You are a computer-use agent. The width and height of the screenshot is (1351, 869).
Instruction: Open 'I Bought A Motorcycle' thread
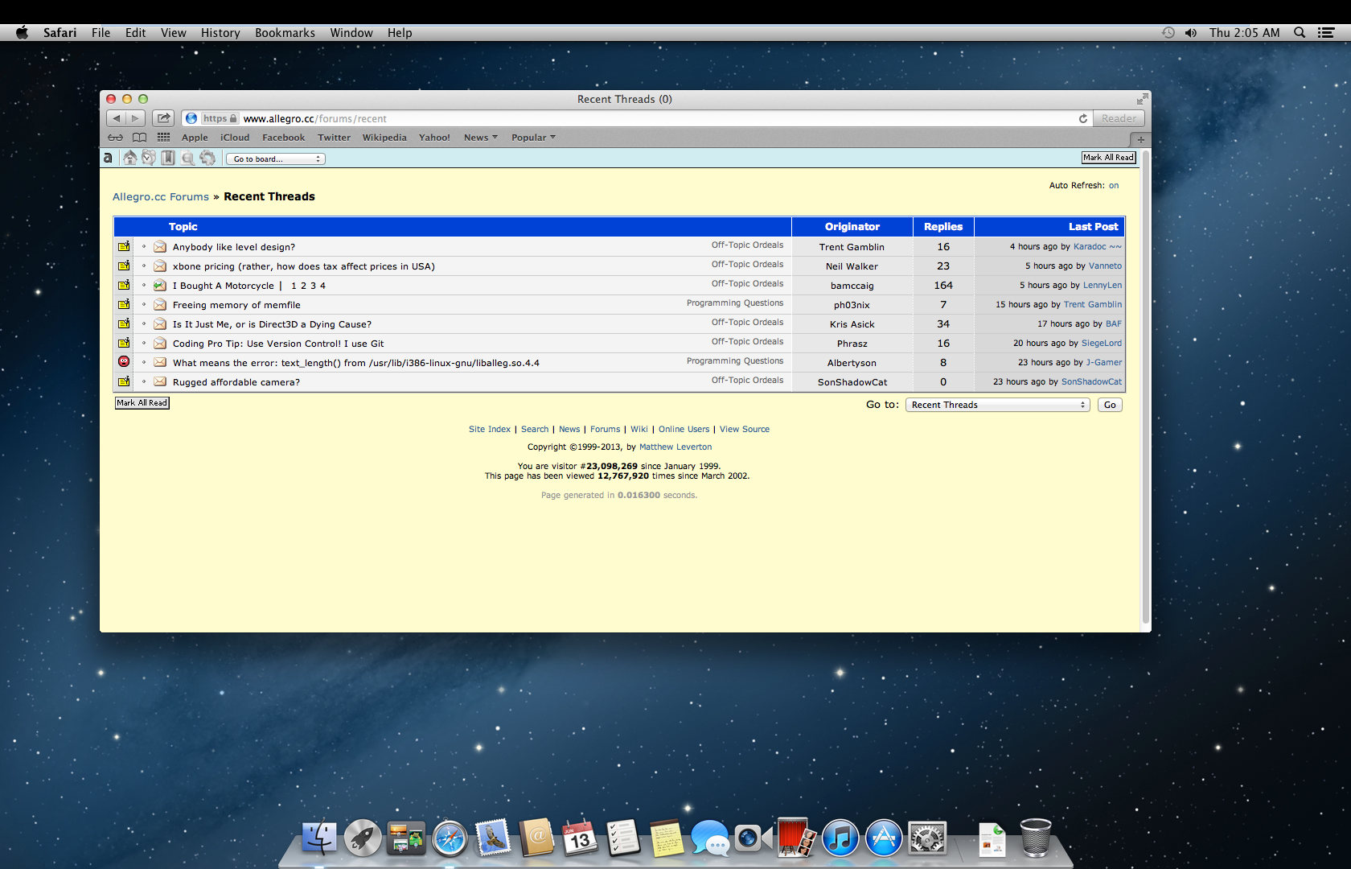(224, 286)
